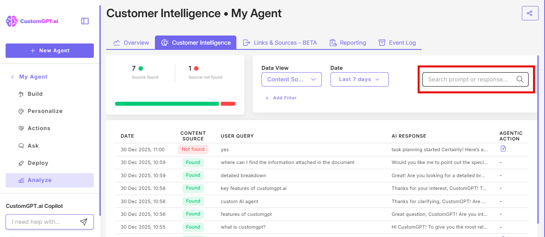
Task: Collapse the sidebar panel icon
Action: coord(85,21)
